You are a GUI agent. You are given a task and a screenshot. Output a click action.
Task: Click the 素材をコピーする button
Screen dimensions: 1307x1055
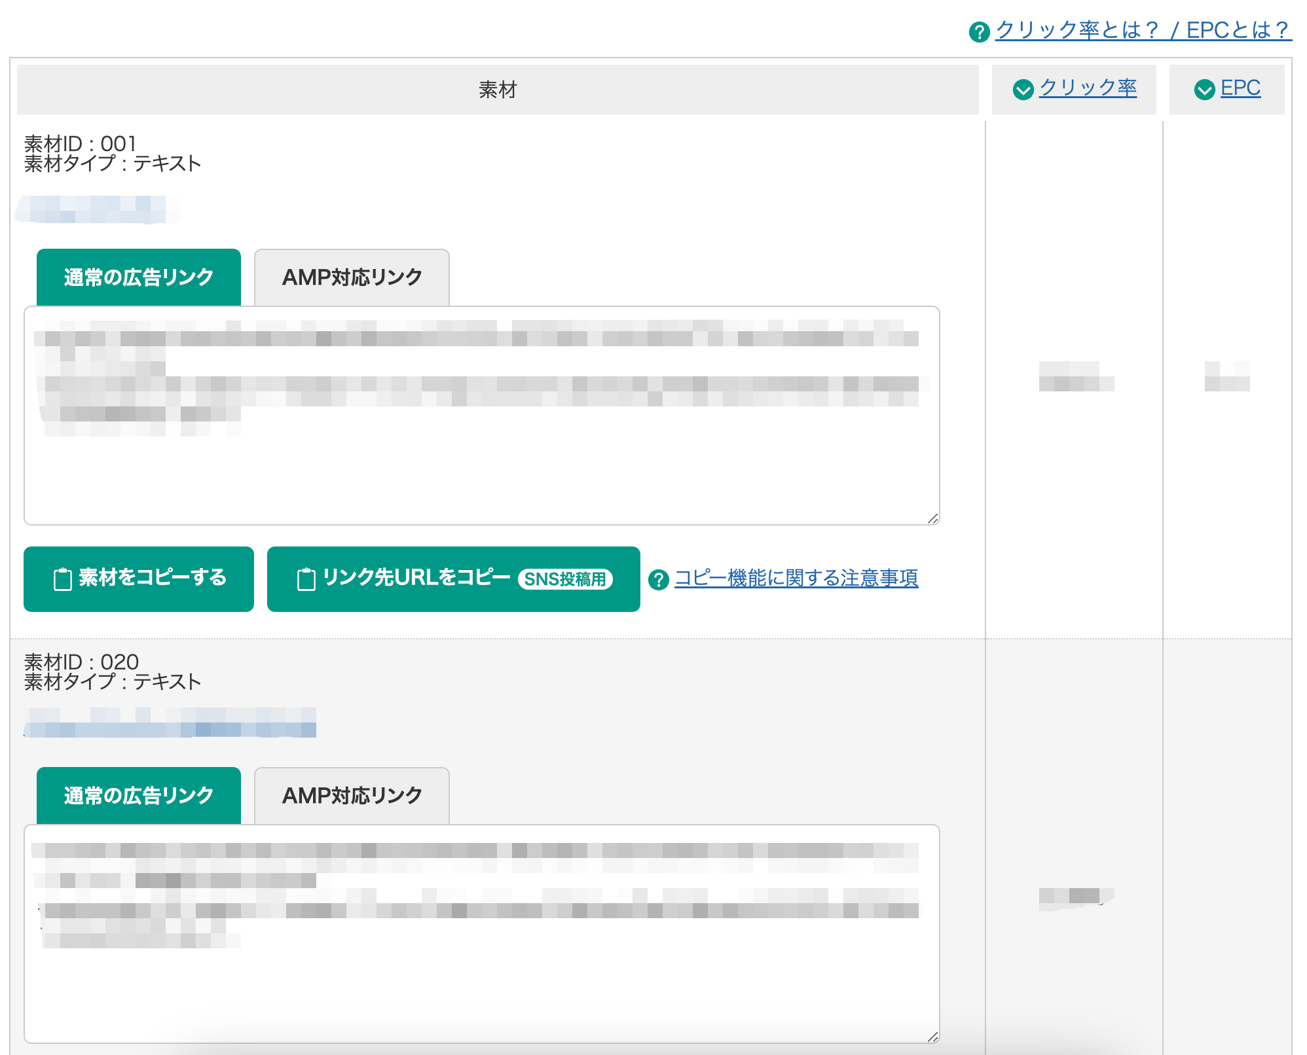pos(139,579)
